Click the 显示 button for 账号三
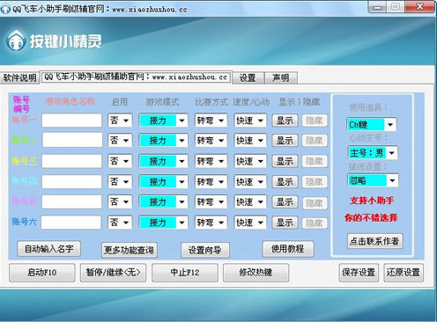This screenshot has width=437, height=322. (x=285, y=161)
